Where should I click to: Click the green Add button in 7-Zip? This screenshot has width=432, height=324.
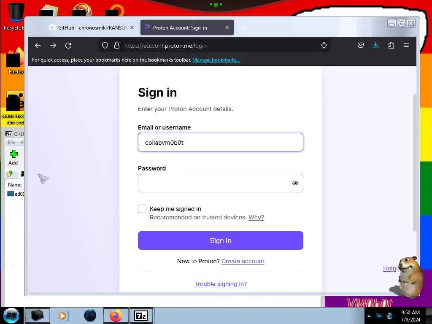coord(13,158)
